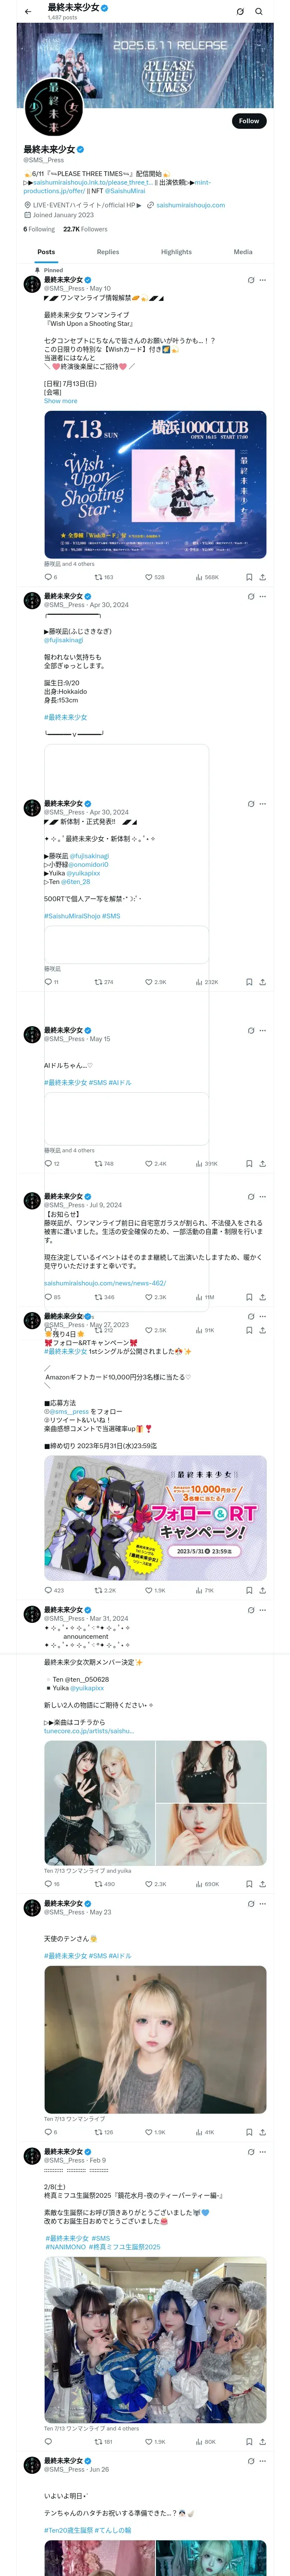Open the more options menu on the pinned post
The width and height of the screenshot is (290, 2576).
tap(263, 280)
